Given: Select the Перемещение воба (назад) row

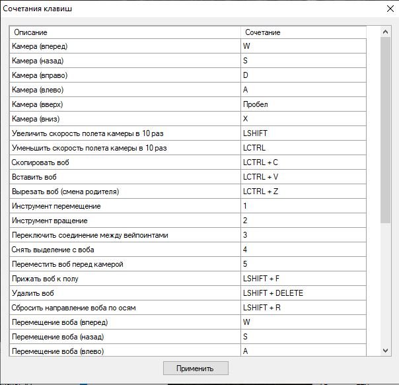Looking at the screenshot, I should click(125, 337).
